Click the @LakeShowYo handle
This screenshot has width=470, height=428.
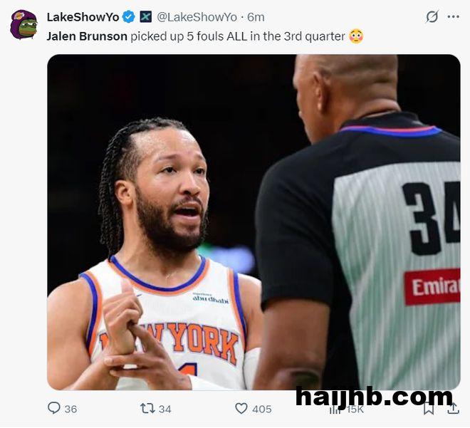pyautogui.click(x=197, y=17)
